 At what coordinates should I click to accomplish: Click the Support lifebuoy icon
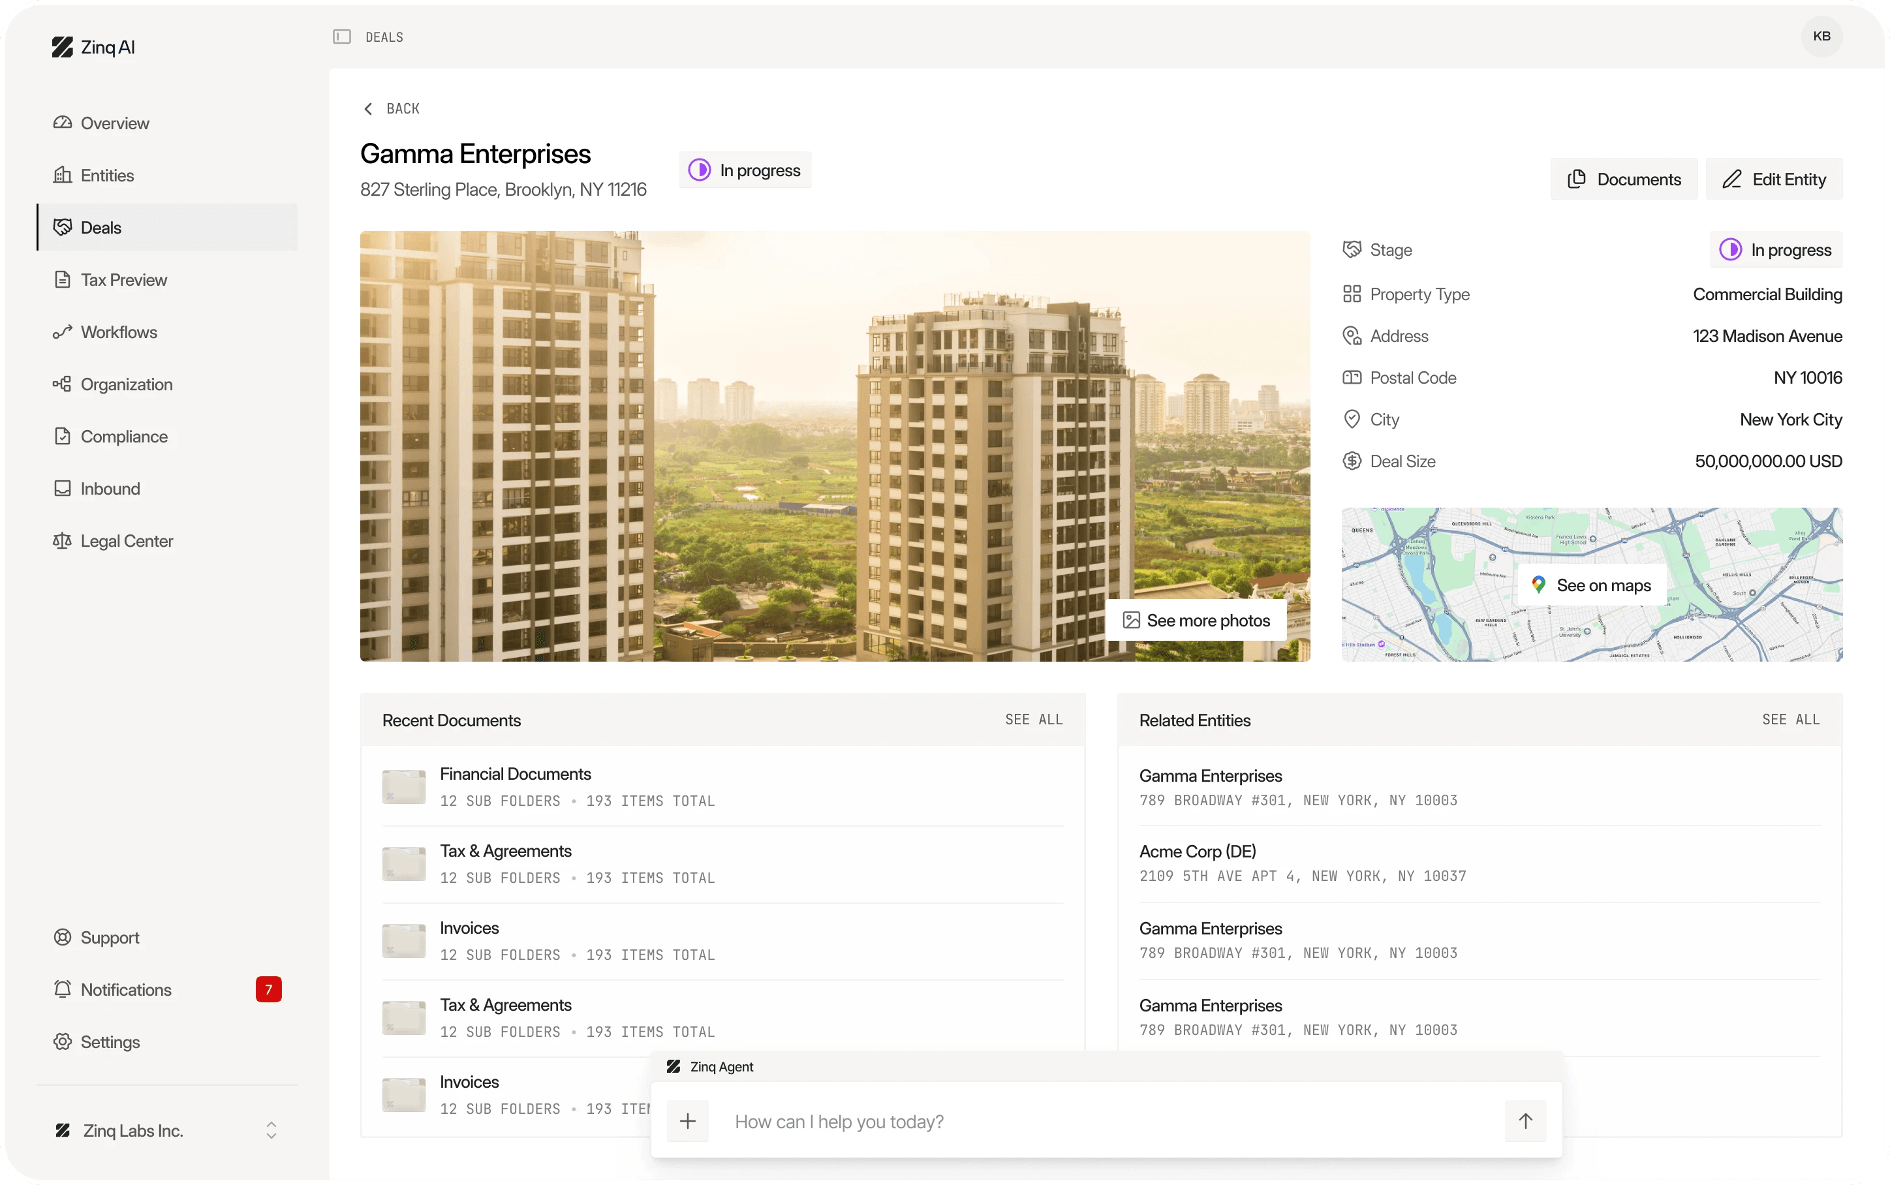click(63, 937)
